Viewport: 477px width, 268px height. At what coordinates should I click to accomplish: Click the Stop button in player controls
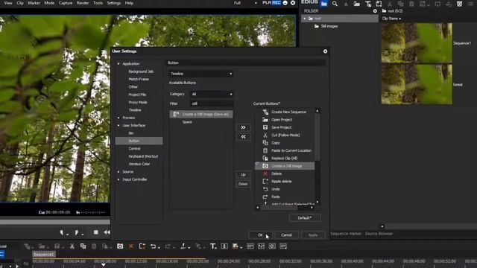[x=96, y=232]
